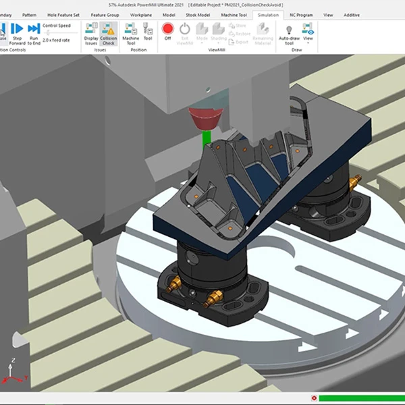Screen dimensions: 405x405
Task: Click the green progress bar at bottom
Action: pos(361,398)
